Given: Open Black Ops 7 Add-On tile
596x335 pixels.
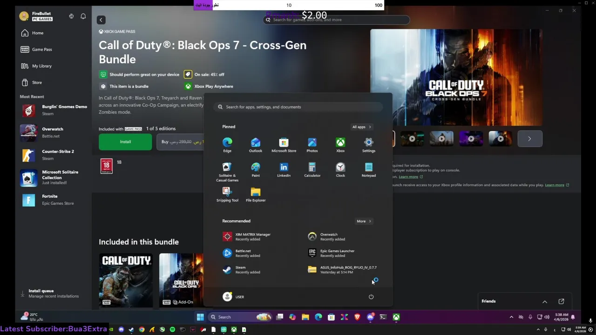Looking at the screenshot, I should pos(182,280).
